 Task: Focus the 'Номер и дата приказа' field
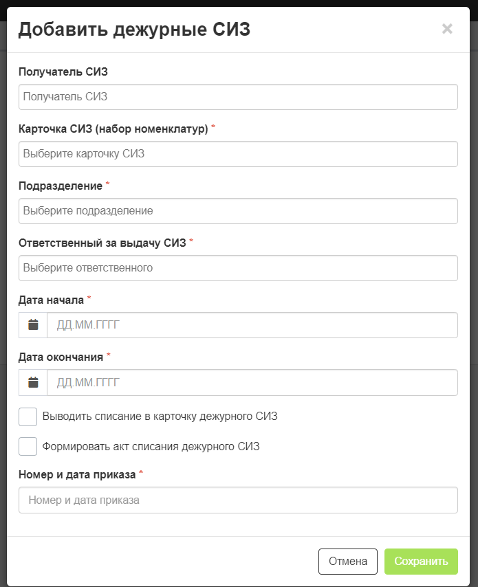point(238,500)
